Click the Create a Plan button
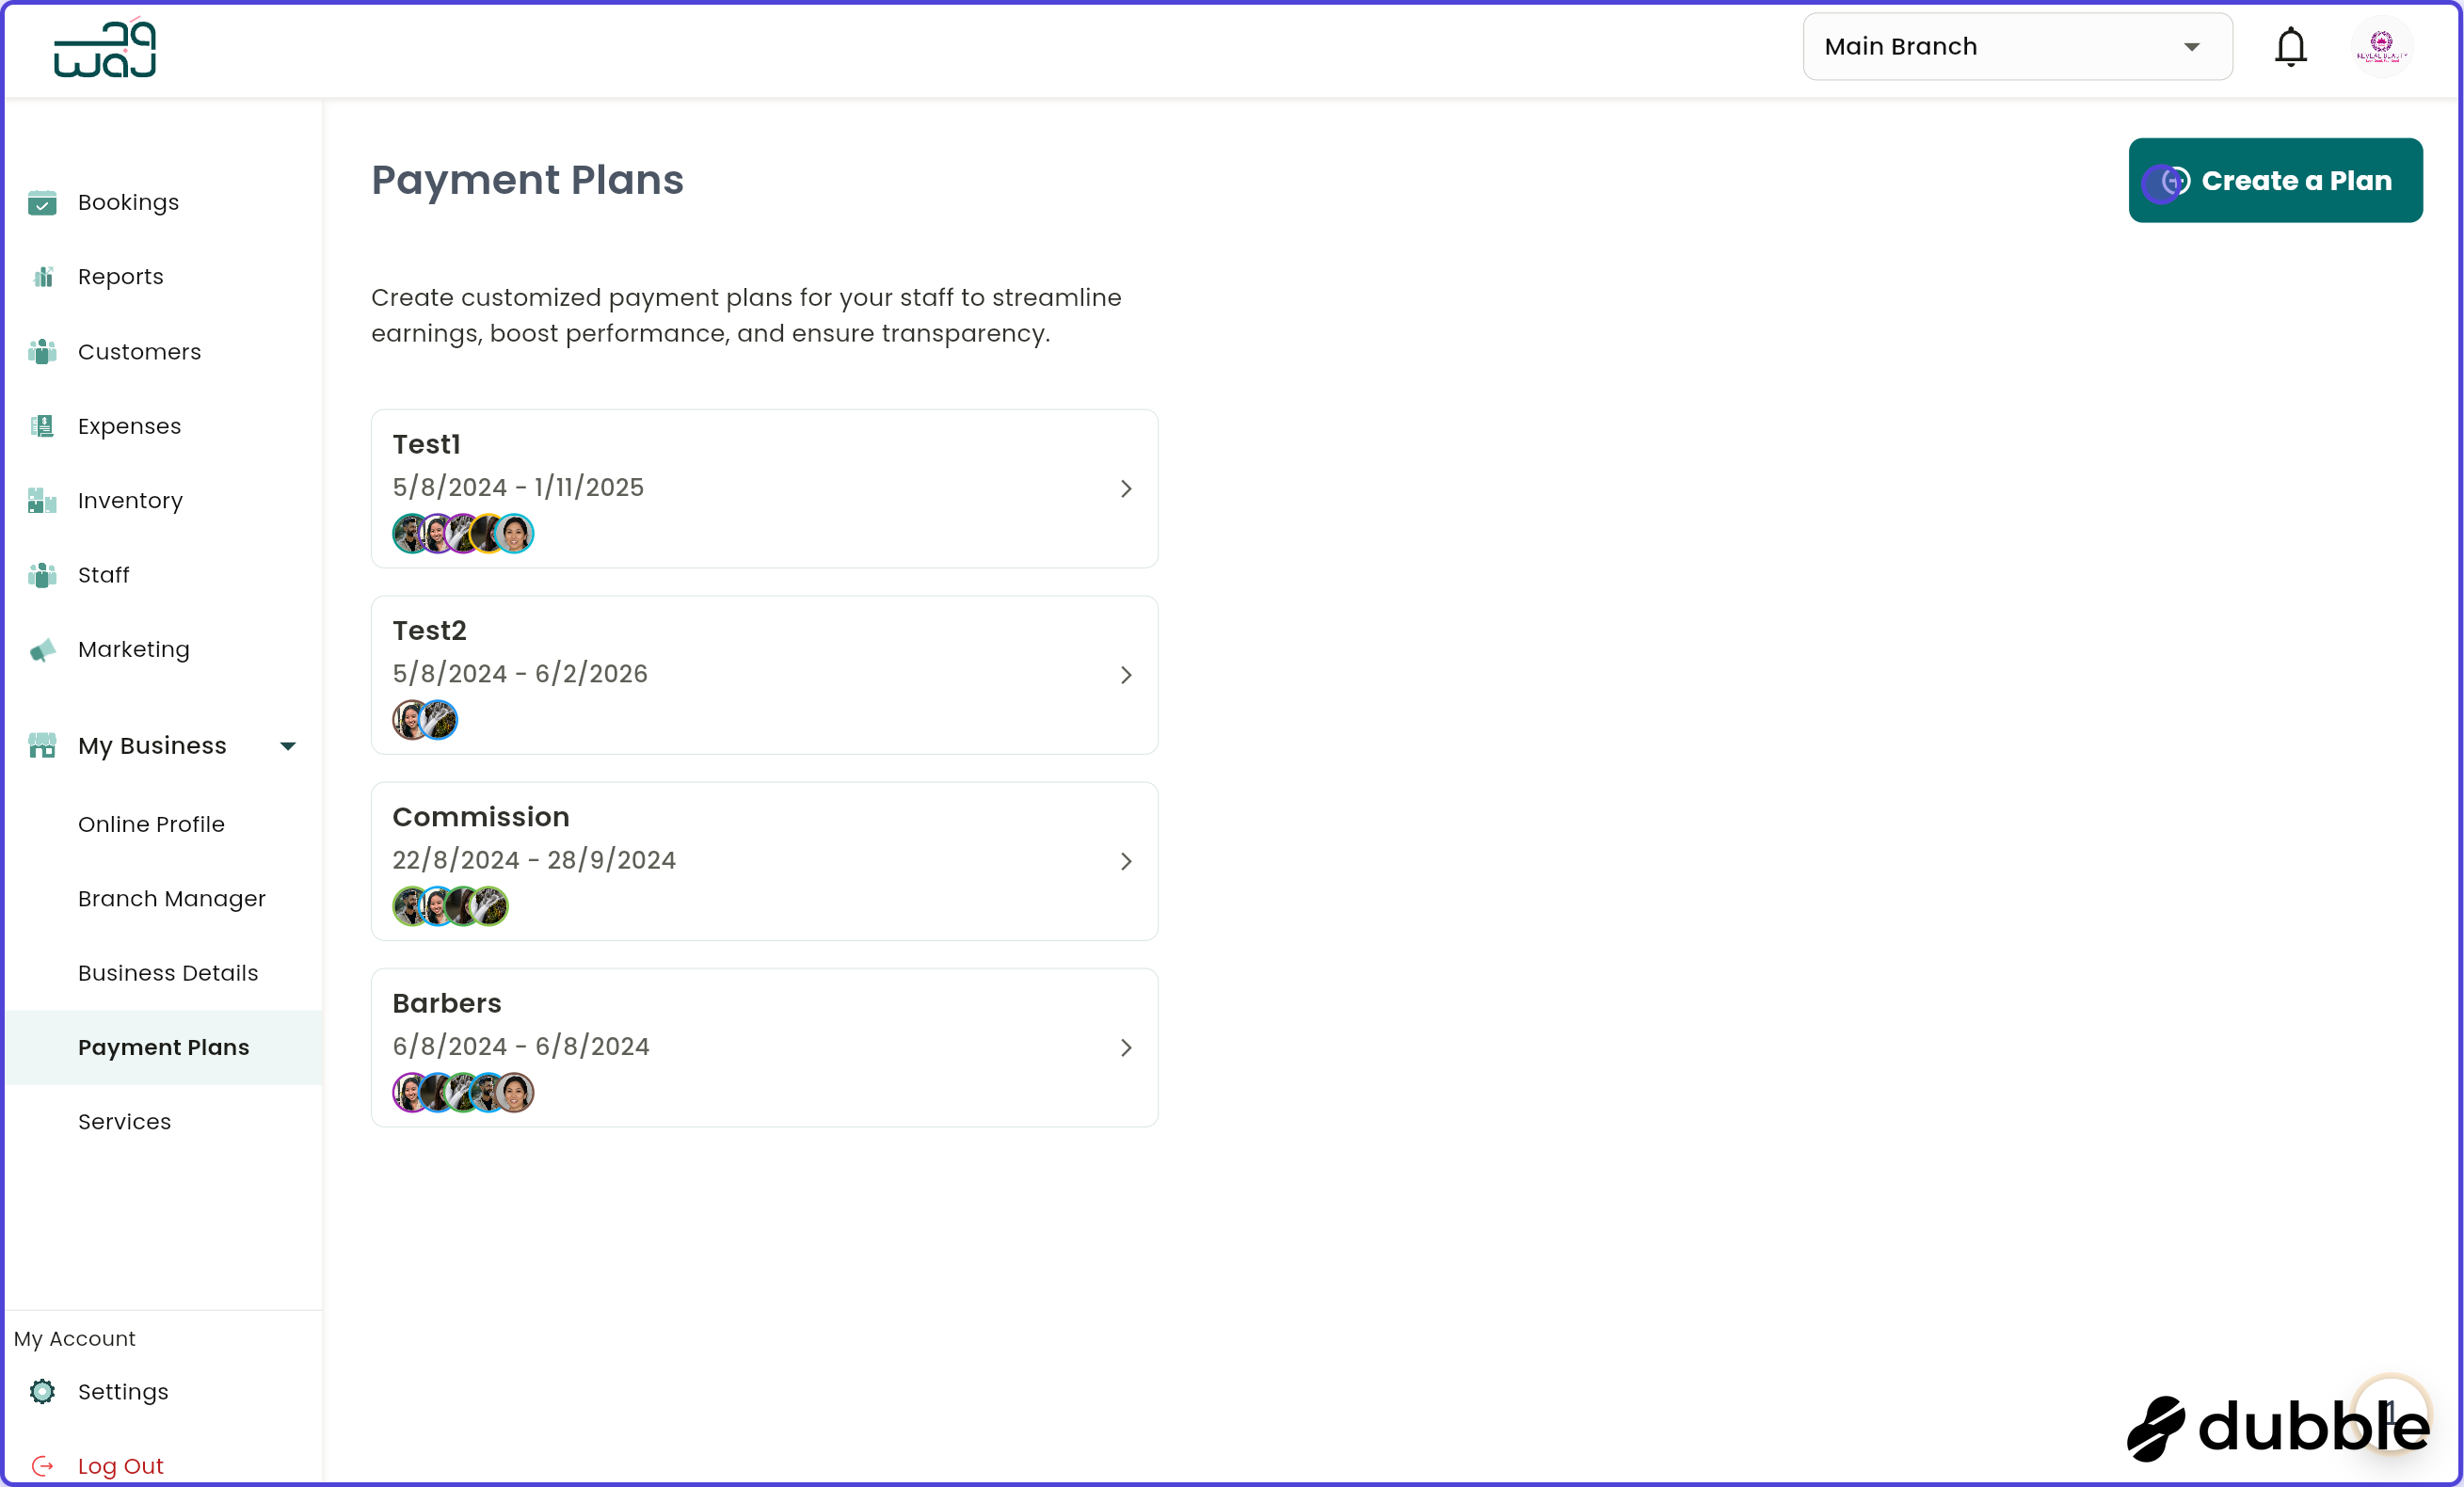Image resolution: width=2464 pixels, height=1487 pixels. tap(2275, 180)
